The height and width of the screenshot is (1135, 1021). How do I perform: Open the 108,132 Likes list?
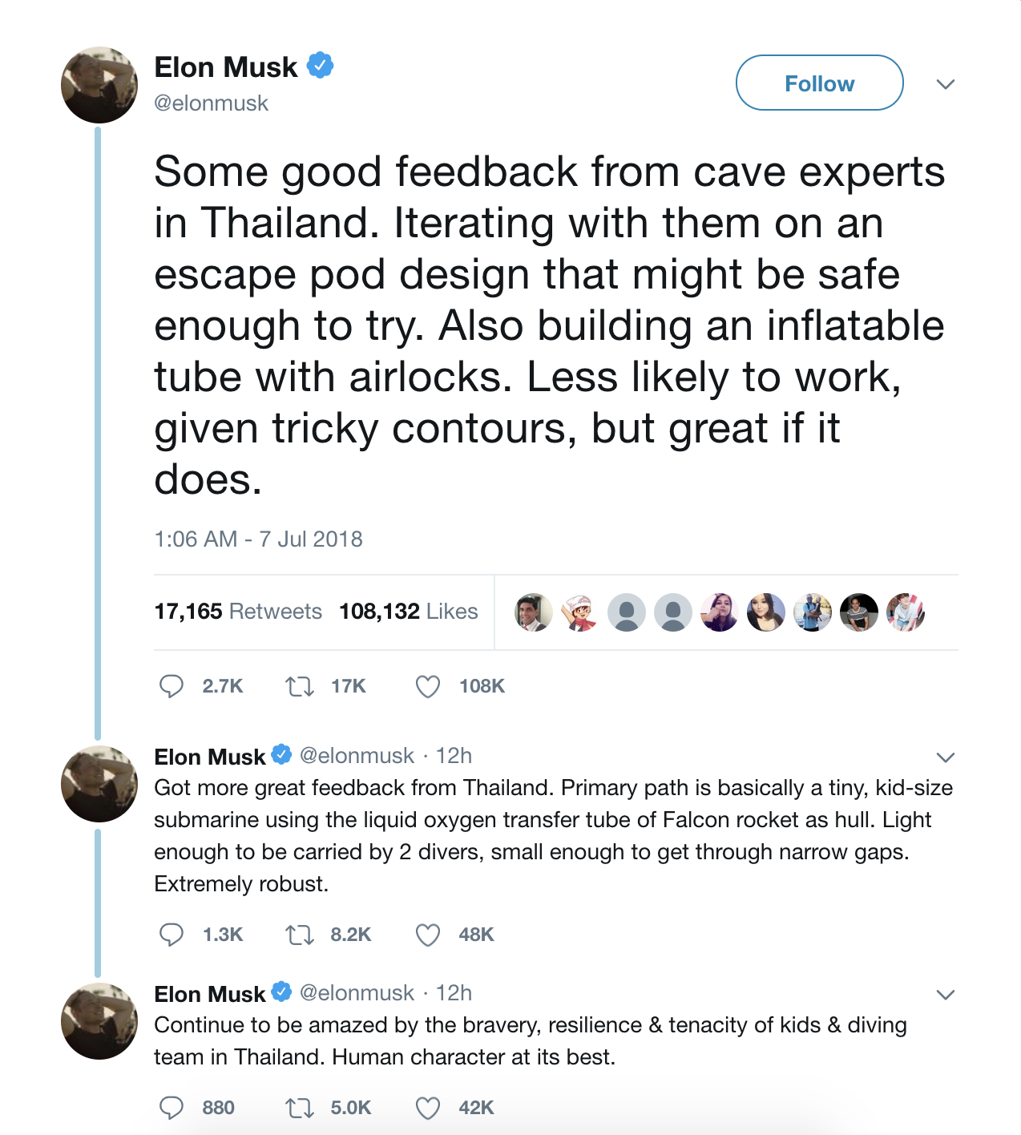point(408,612)
